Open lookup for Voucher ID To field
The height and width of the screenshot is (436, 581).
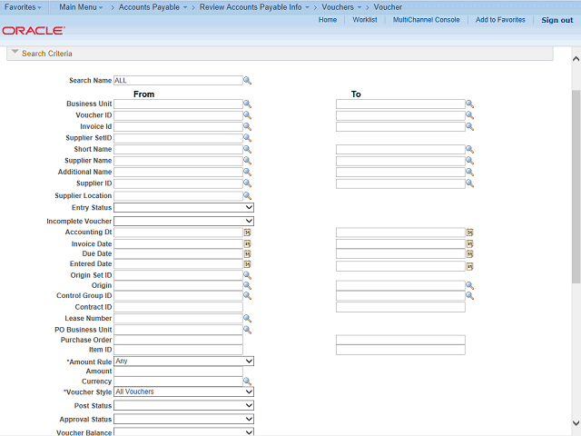coord(469,115)
